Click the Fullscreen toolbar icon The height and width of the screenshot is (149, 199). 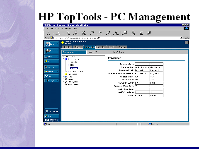click(x=125, y=33)
